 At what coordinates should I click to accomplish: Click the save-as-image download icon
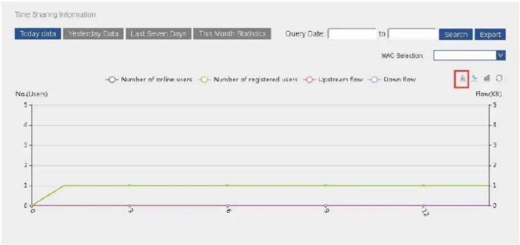point(462,78)
